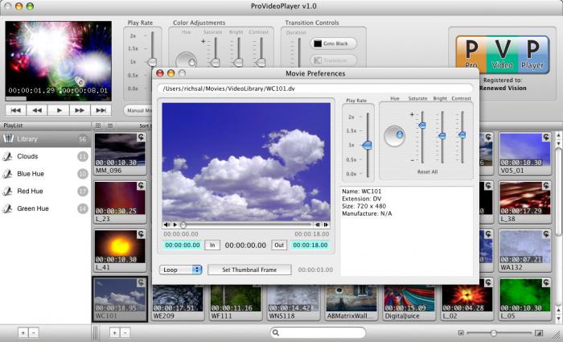This screenshot has height=342, width=563.
Task: Switch the library to list view
Action: (x=110, y=126)
